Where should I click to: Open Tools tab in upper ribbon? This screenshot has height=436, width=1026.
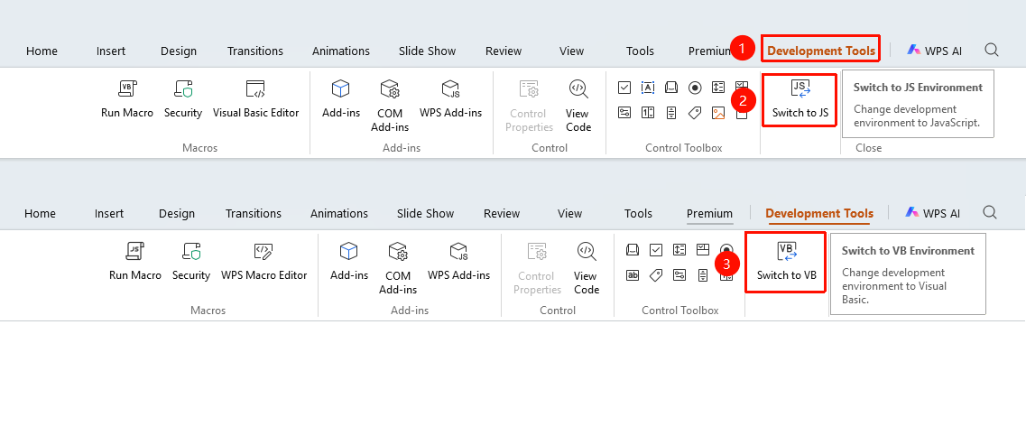640,51
